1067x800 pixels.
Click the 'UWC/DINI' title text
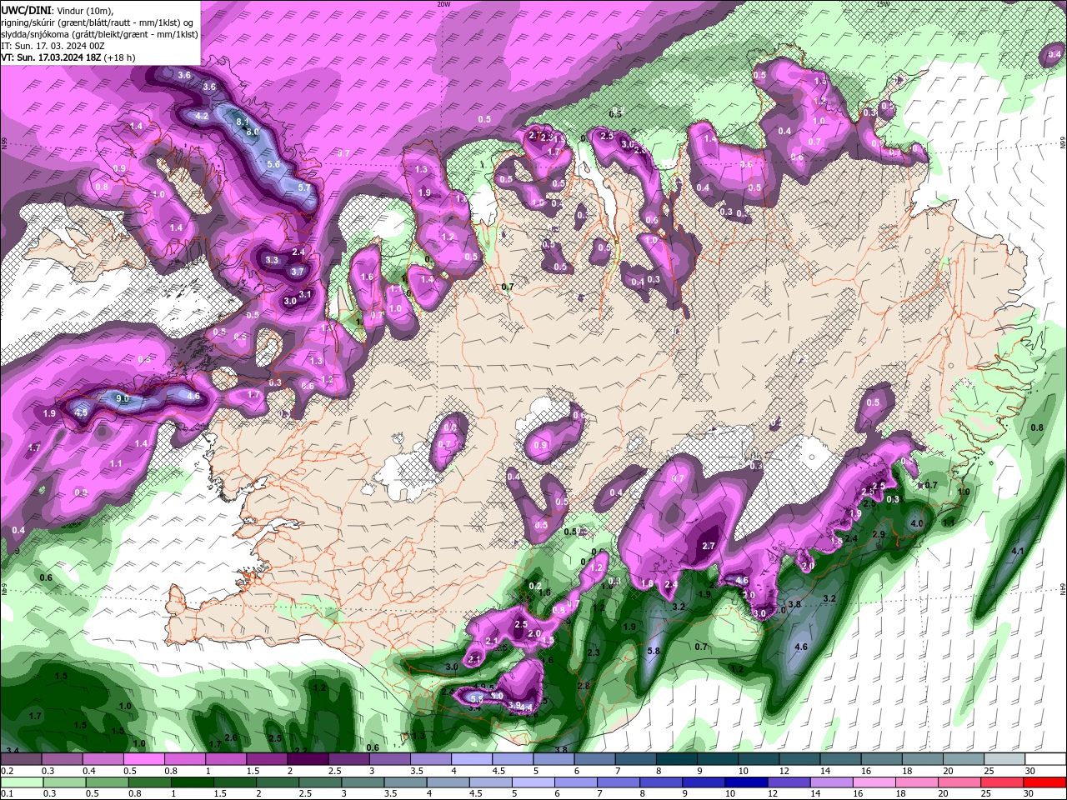click(26, 9)
